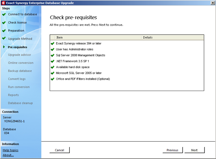This screenshot has height=159, width=216.
Task: Click the Check pre-requisites heading
Action: tap(73, 18)
